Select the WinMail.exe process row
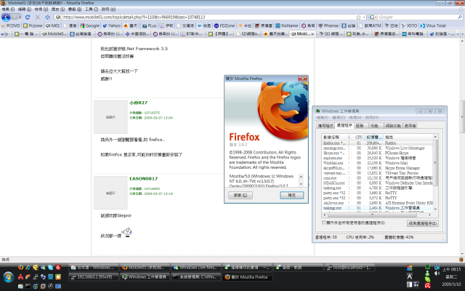The width and height of the screenshot is (465, 291). pyautogui.click(x=378, y=163)
